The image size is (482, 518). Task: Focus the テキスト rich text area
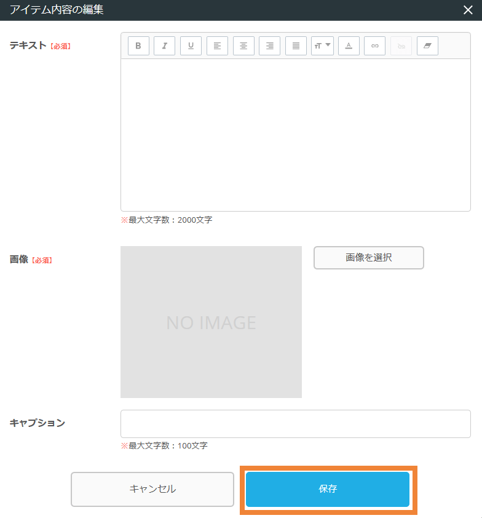pyautogui.click(x=296, y=135)
